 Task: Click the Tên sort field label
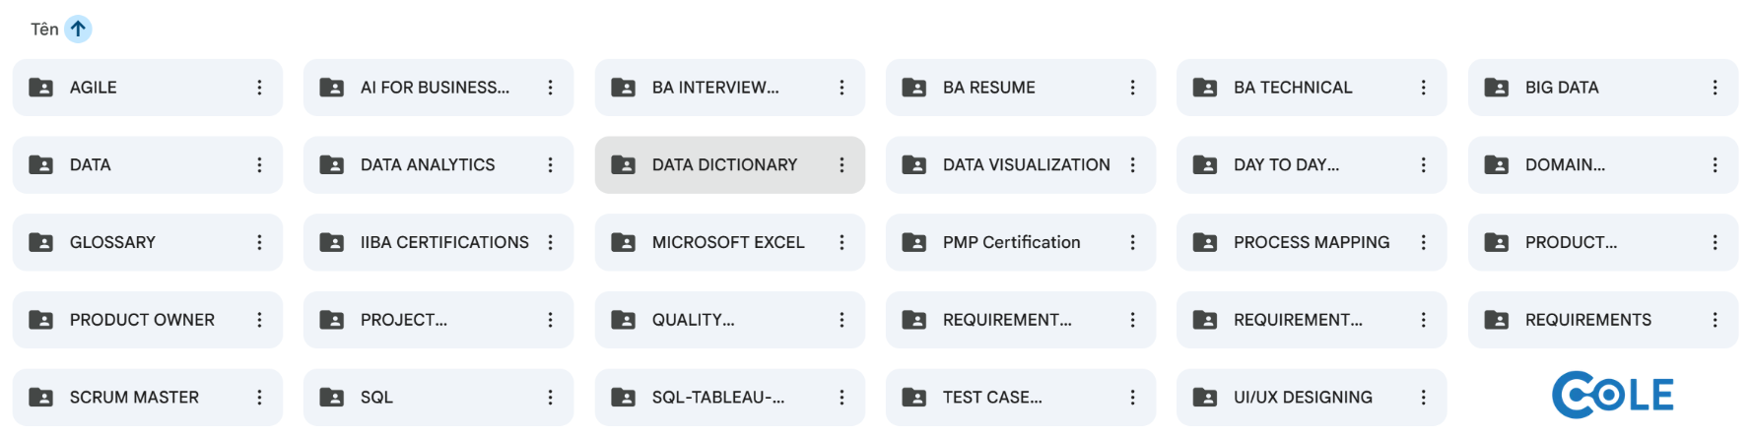tap(44, 30)
